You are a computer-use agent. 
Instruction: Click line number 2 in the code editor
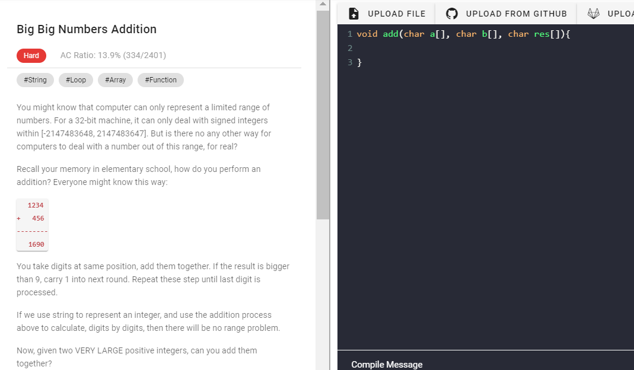[x=350, y=48]
